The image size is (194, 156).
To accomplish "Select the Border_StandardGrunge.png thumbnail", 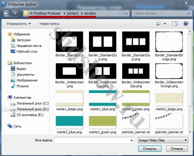I will tap(169, 41).
